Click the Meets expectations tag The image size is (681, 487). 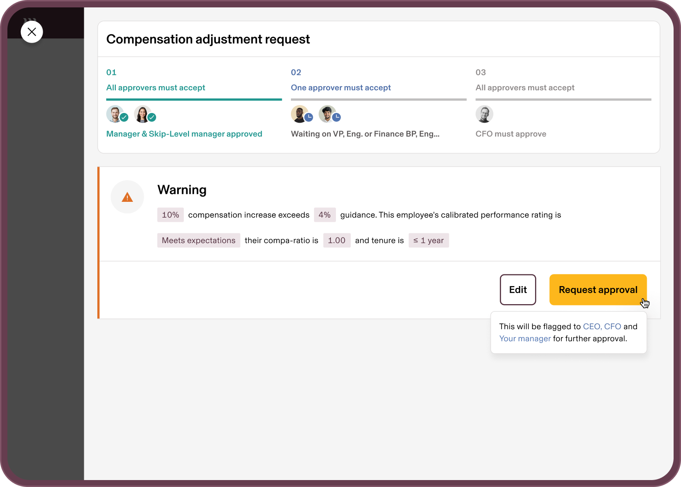tap(199, 240)
